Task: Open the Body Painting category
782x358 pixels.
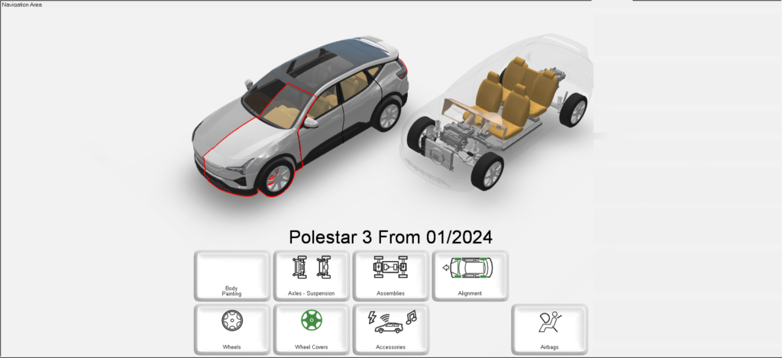Action: pyautogui.click(x=232, y=276)
